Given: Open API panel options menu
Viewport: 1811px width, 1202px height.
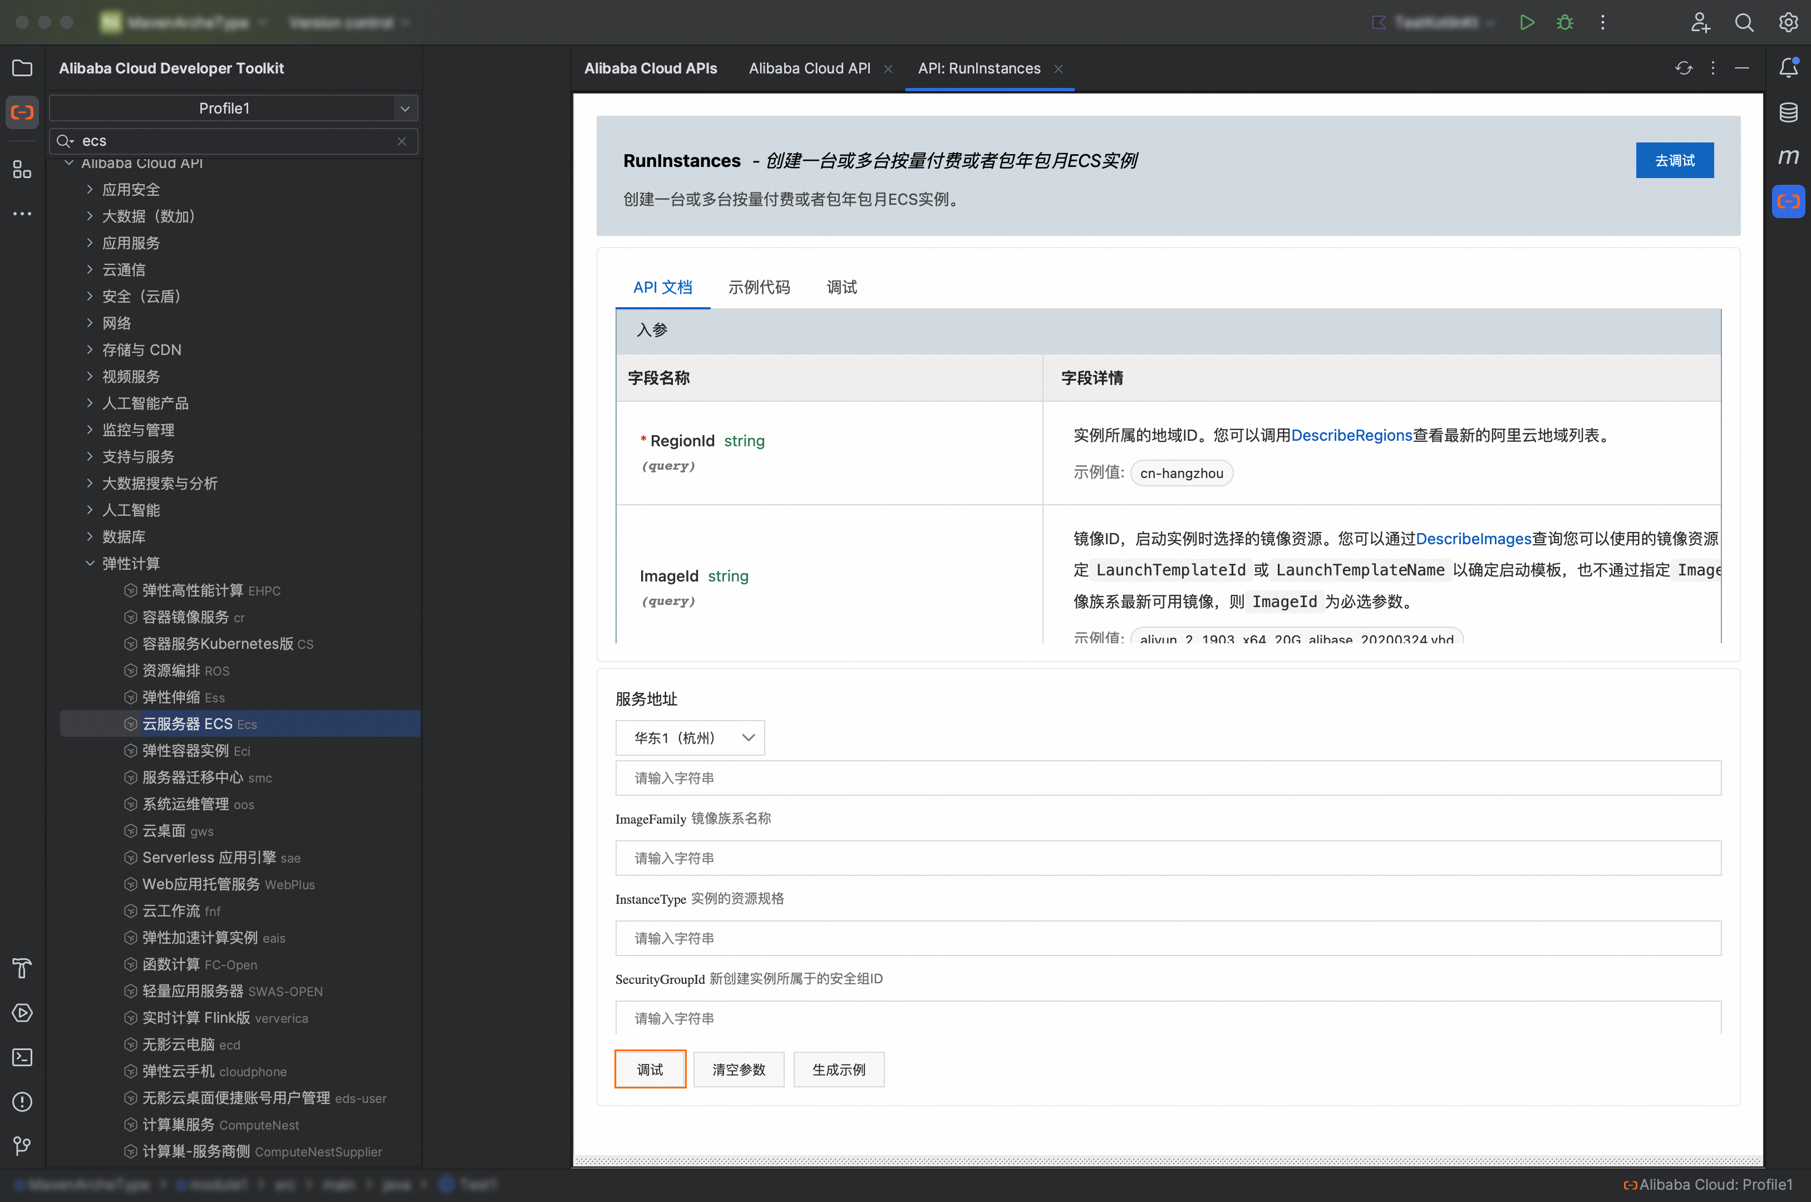Looking at the screenshot, I should 1713,68.
